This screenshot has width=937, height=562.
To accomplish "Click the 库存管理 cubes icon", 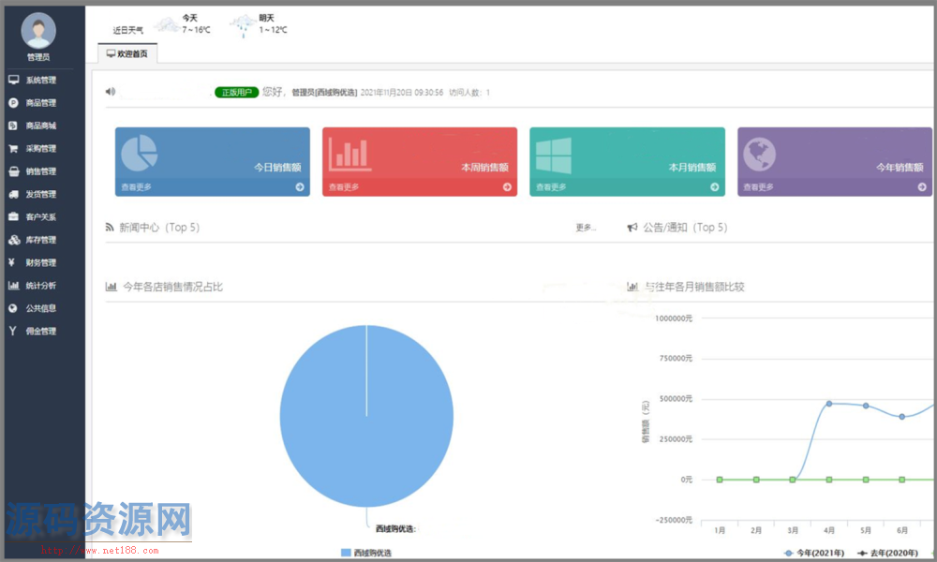I will pyautogui.click(x=14, y=240).
